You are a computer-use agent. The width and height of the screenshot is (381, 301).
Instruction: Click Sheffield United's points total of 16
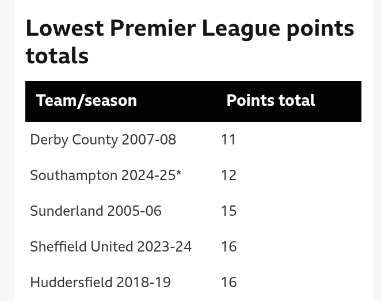tap(228, 247)
